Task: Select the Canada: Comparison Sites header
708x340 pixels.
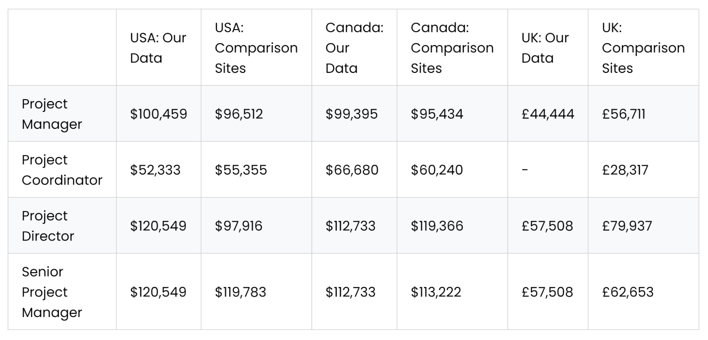Action: pyautogui.click(x=452, y=48)
